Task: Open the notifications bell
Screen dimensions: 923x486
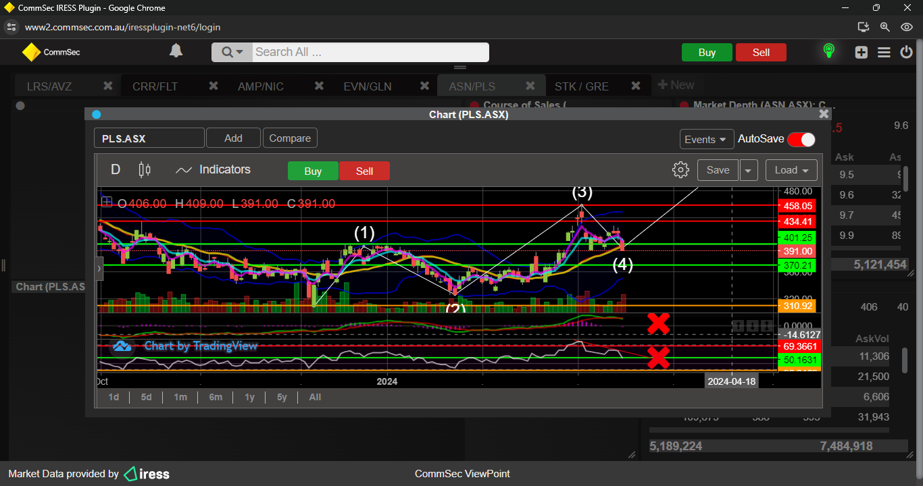Action: point(176,51)
